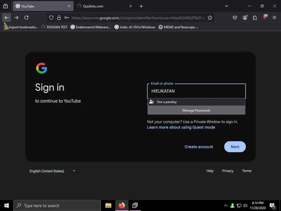Close the Quizfoto.com tab
Image resolution: width=281 pixels, height=211 pixels.
131,6
